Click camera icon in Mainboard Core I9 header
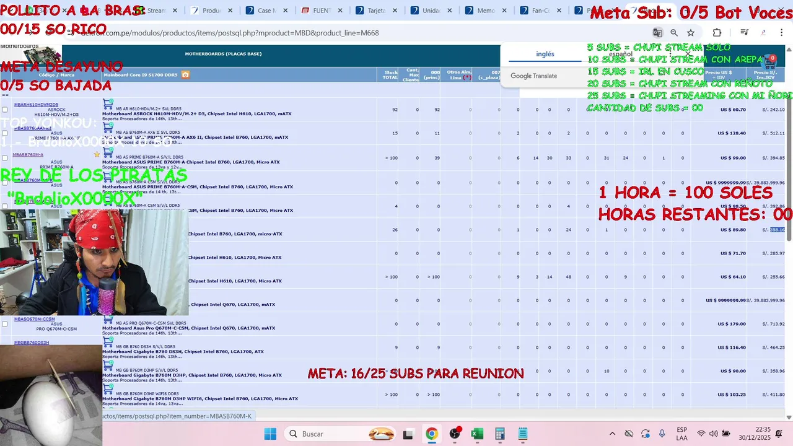 coord(185,74)
